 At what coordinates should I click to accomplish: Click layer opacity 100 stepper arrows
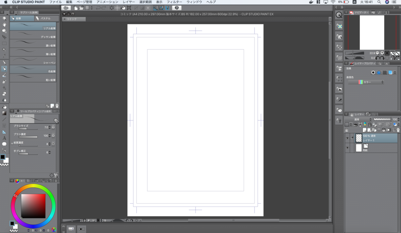(398, 119)
